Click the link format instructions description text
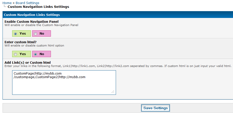Viewport: 233px width, 115px height. tap(118, 66)
